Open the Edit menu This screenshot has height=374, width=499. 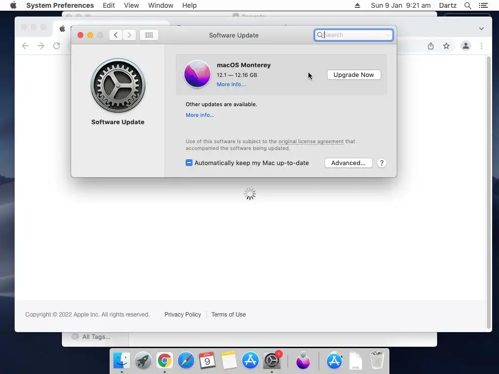point(109,5)
